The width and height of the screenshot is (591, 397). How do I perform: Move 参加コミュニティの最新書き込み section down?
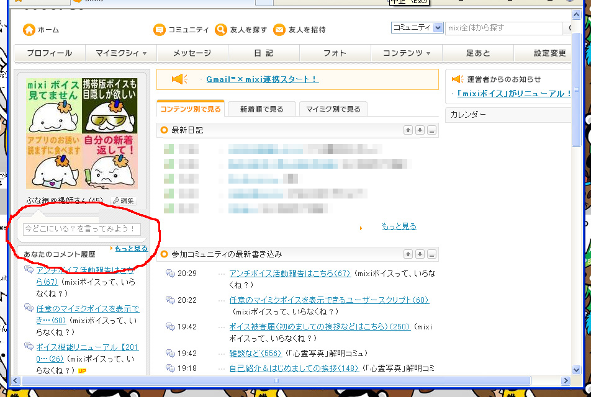coord(420,254)
